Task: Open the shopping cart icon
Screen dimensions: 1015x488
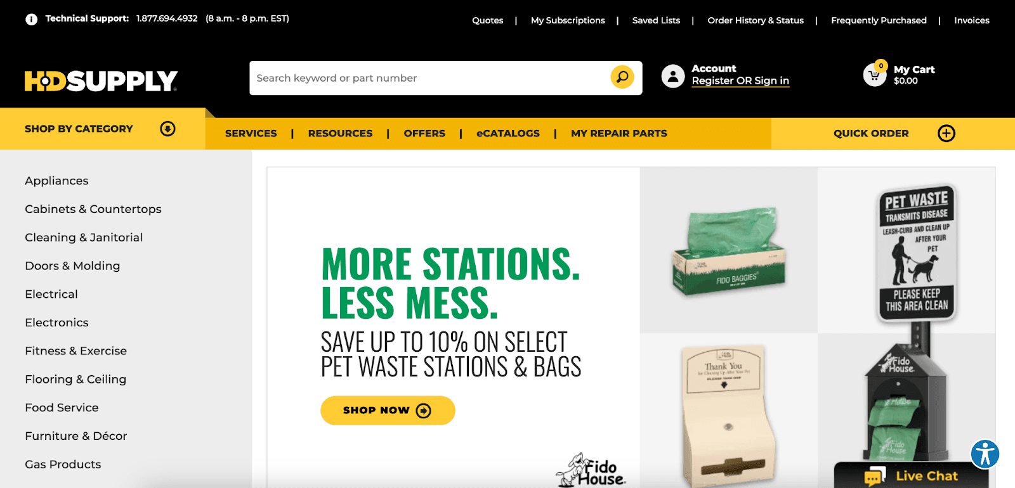Action: (874, 75)
